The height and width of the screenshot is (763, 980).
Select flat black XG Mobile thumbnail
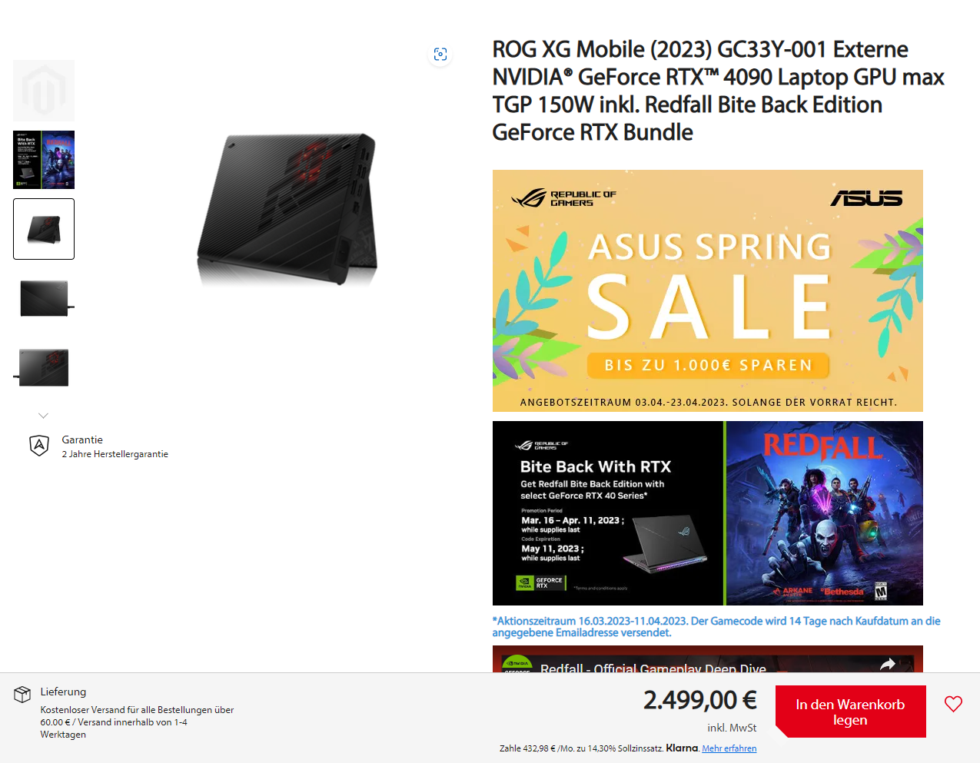[x=44, y=298]
